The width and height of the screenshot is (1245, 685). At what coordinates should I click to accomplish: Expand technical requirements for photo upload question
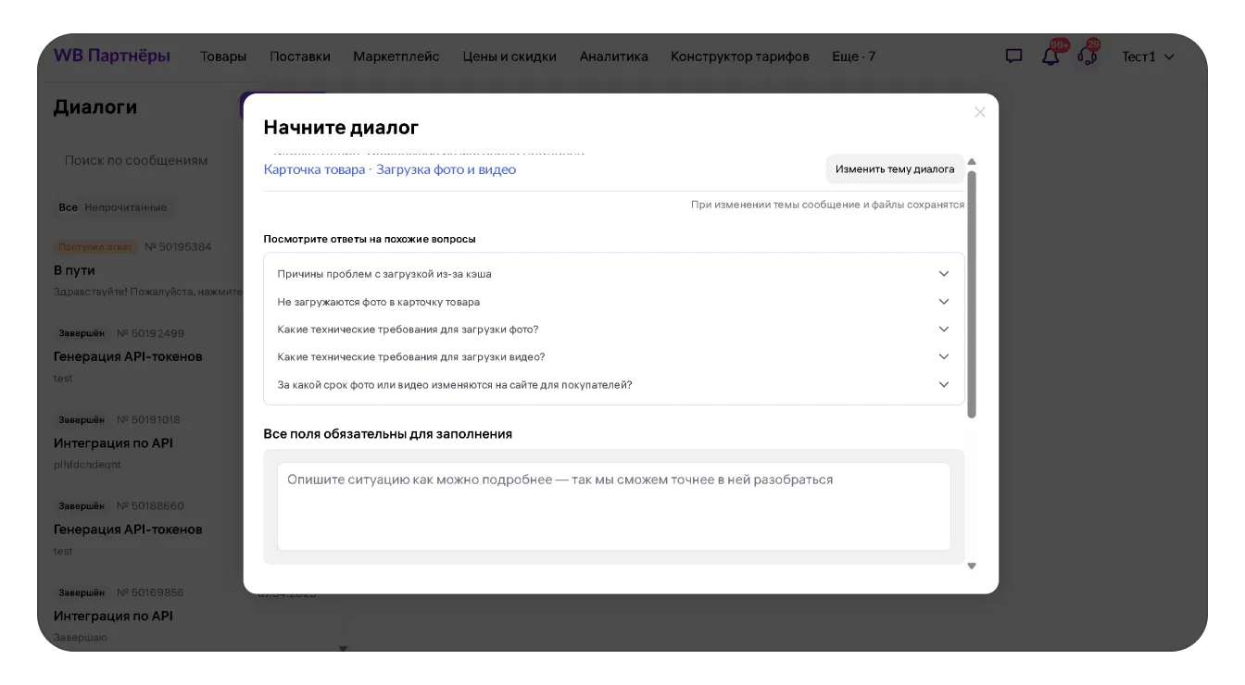pos(613,330)
